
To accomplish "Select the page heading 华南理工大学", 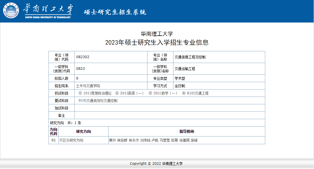I will 157,34.
